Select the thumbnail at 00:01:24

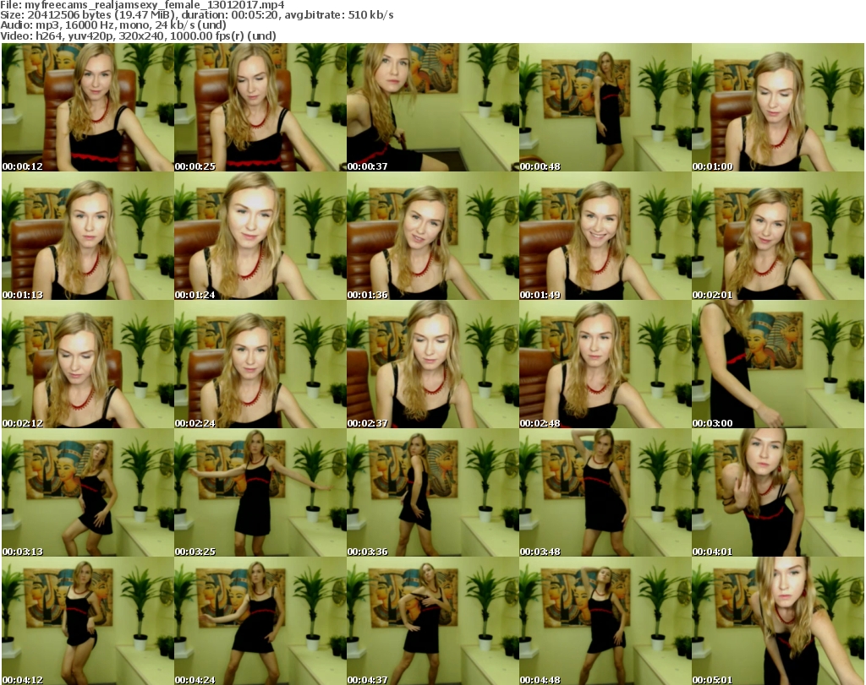tap(260, 236)
